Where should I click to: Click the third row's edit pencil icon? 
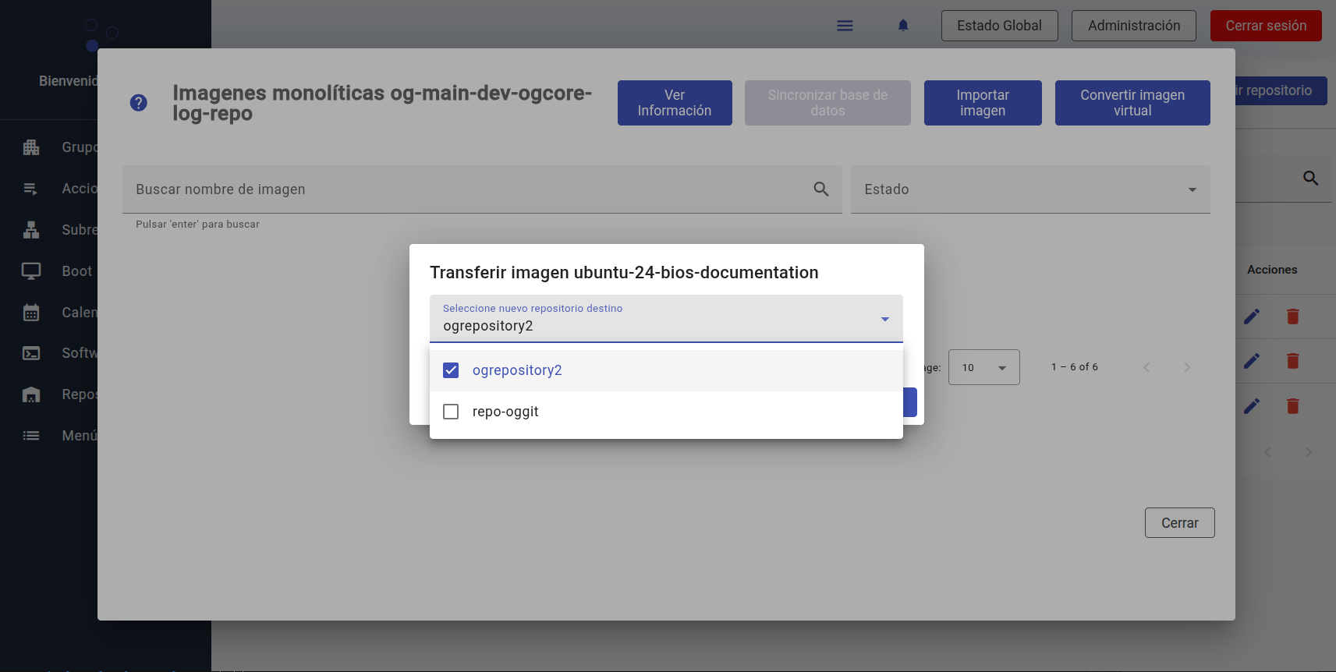point(1252,406)
